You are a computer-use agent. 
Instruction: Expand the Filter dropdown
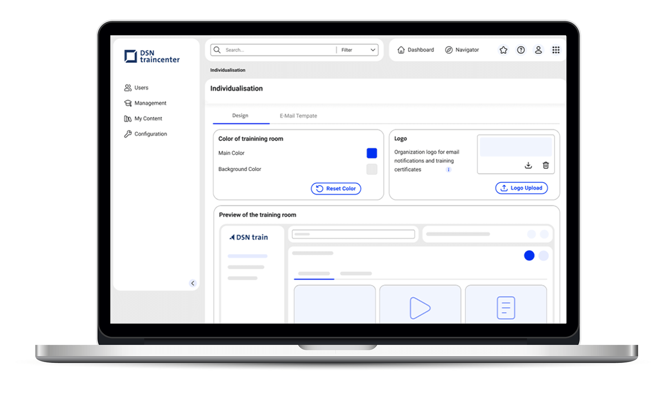pyautogui.click(x=357, y=50)
